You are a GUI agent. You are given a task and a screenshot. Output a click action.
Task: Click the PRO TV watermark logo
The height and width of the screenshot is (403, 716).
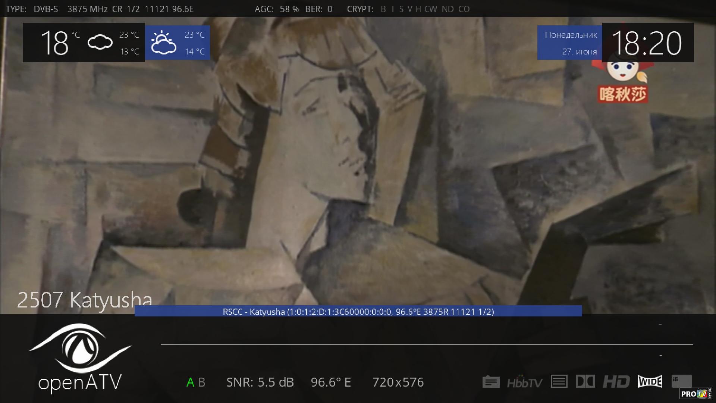pyautogui.click(x=695, y=394)
